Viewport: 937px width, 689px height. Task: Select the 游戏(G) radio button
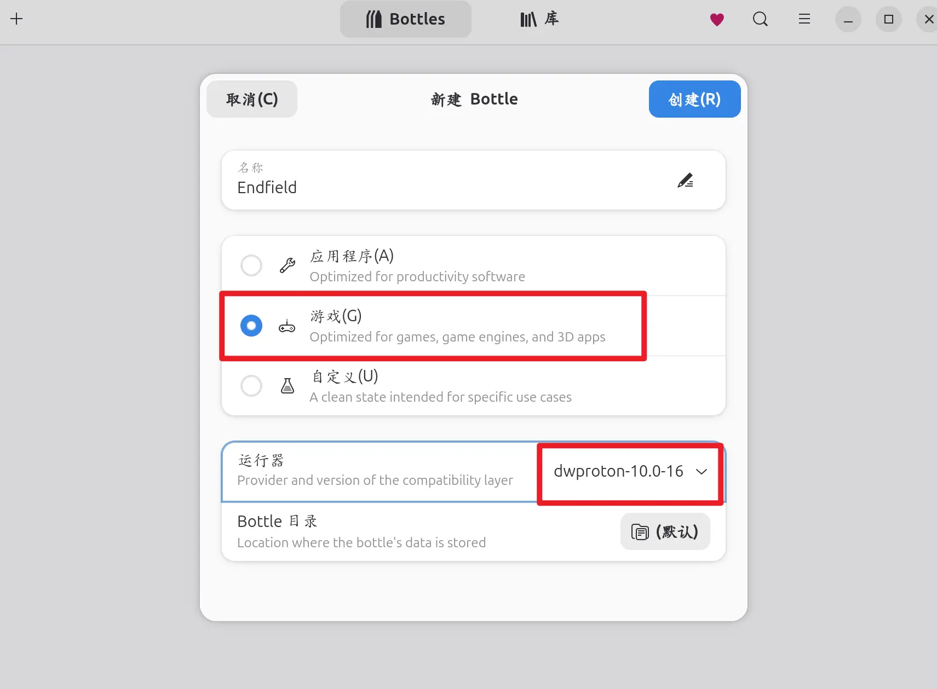coord(251,326)
